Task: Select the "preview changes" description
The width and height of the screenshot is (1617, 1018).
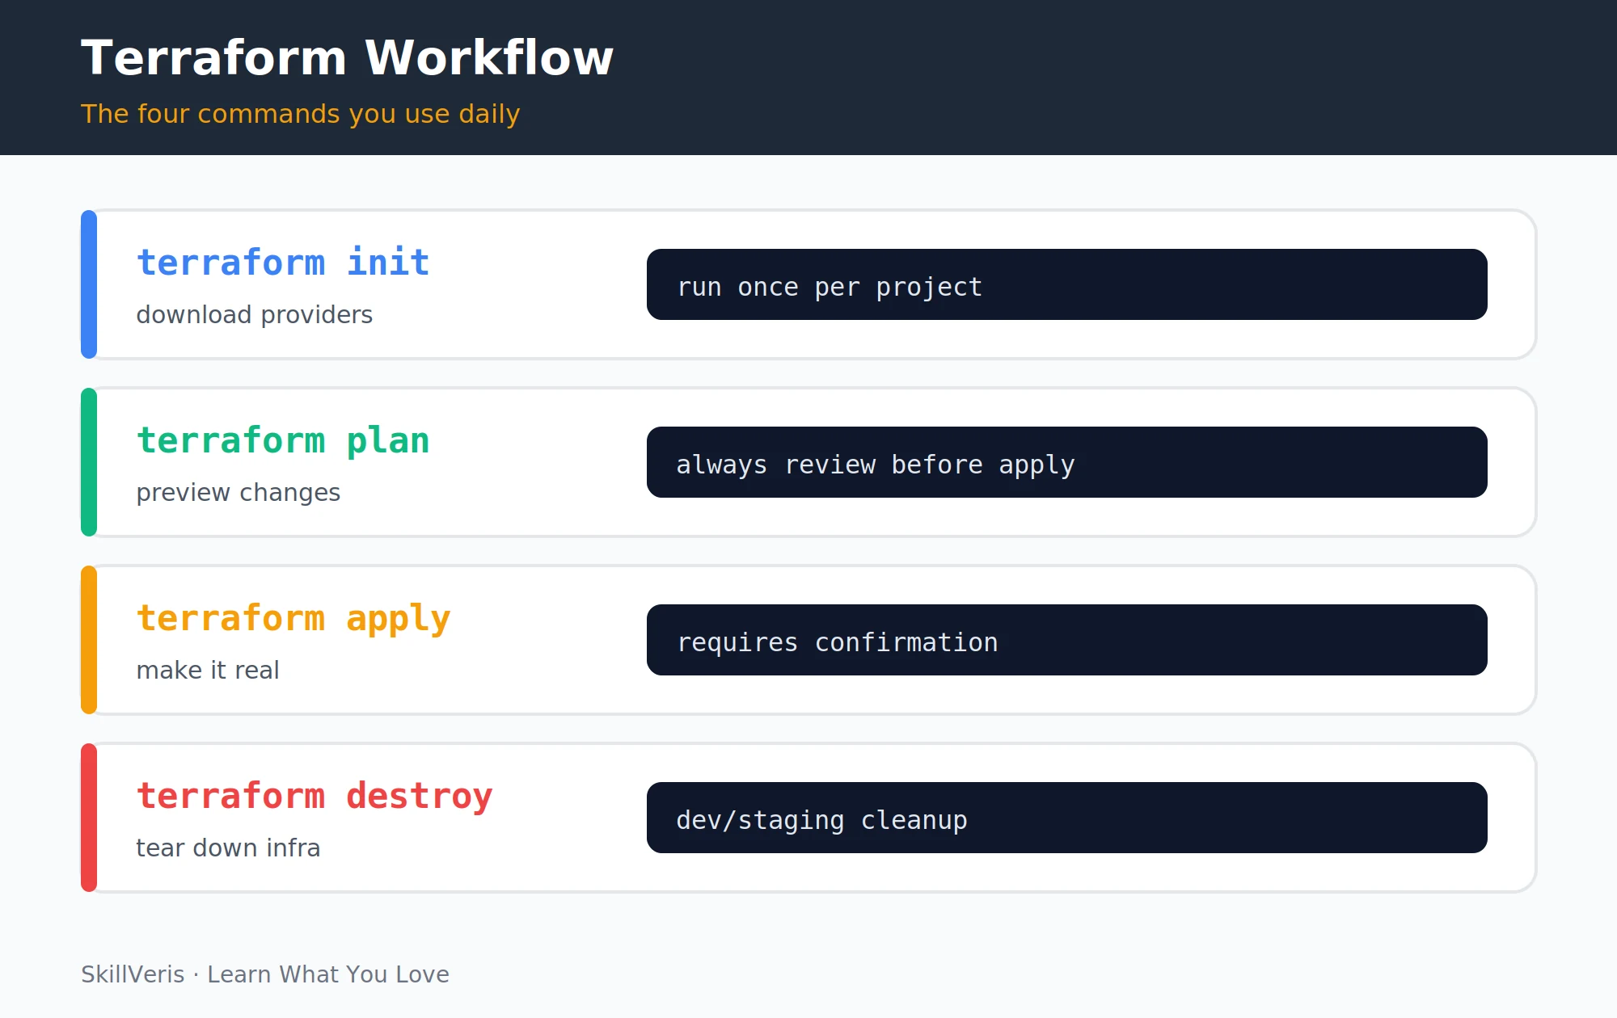Action: coord(238,493)
